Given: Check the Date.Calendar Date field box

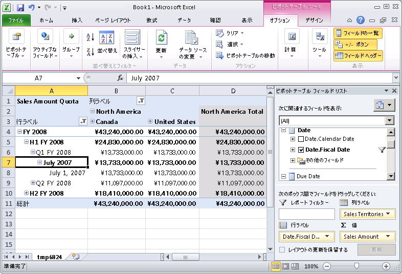Looking at the screenshot, I should pos(301,139).
